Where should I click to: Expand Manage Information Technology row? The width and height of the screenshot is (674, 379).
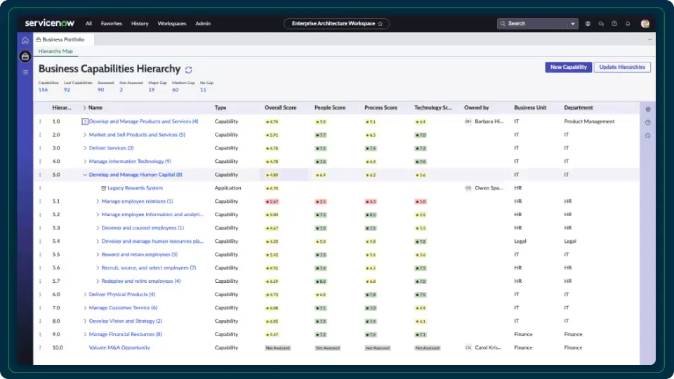click(85, 161)
